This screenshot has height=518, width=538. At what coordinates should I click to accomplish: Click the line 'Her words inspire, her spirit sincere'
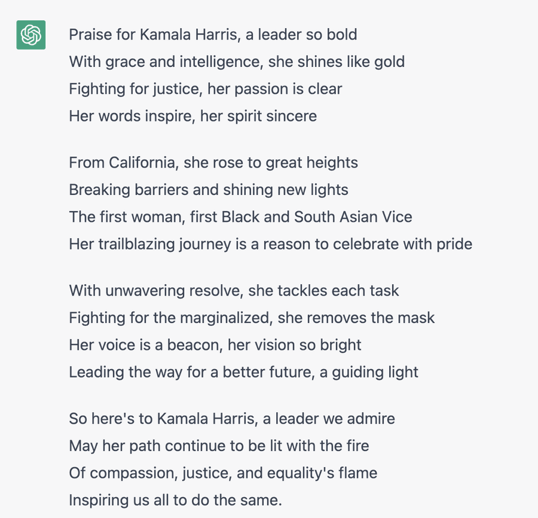coord(193,116)
